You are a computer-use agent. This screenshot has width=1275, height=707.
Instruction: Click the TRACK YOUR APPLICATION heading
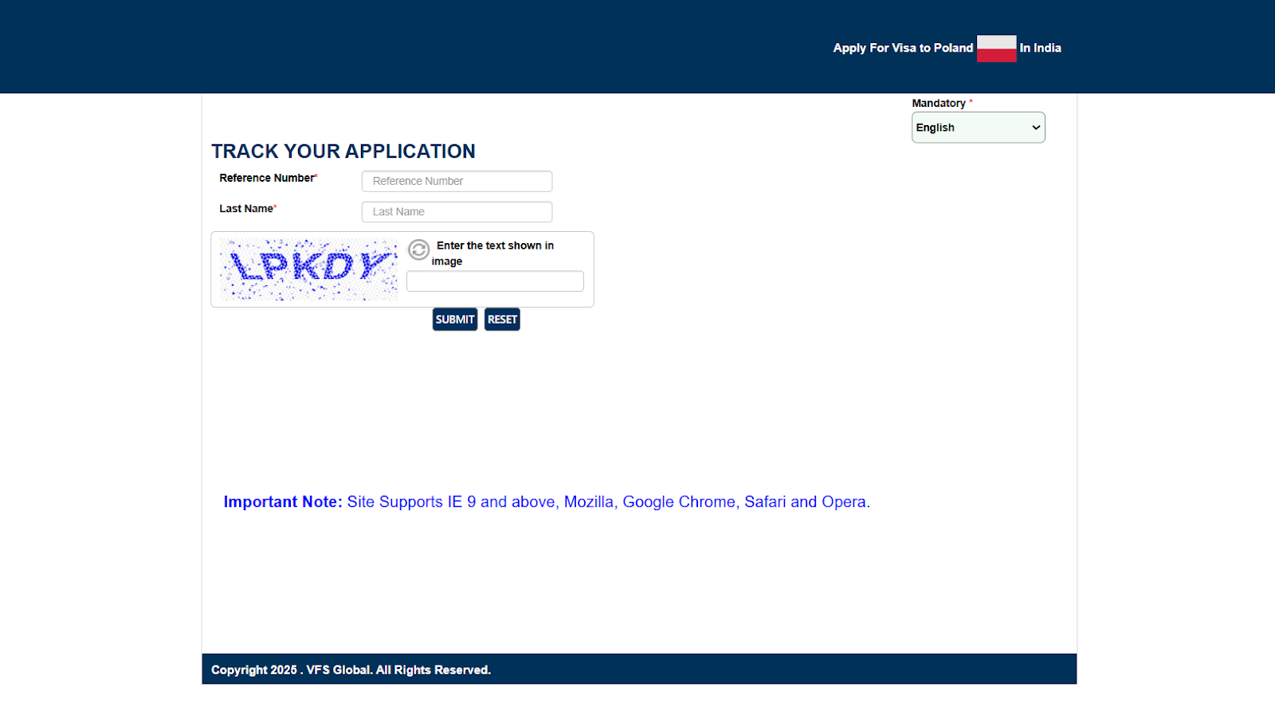click(x=343, y=151)
